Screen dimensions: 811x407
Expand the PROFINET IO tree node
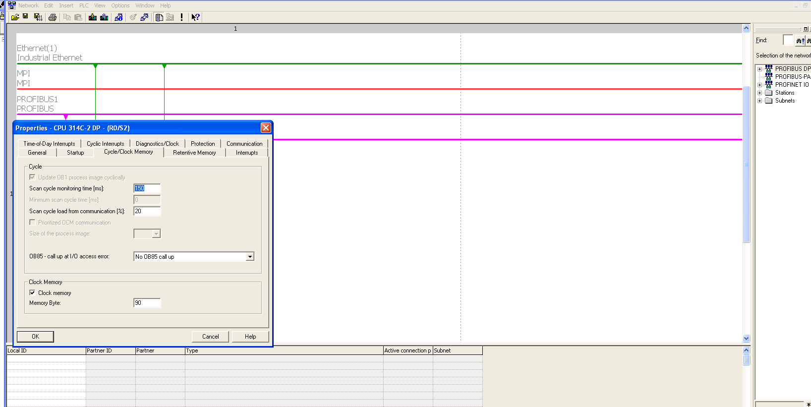pos(759,85)
